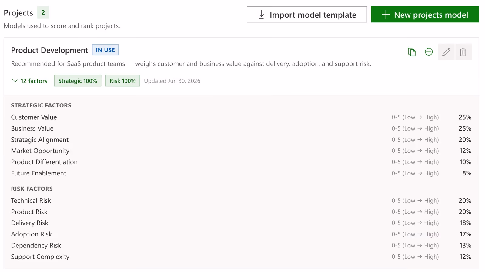Click the Product Risk factor
This screenshot has width=485, height=272.
tap(29, 212)
